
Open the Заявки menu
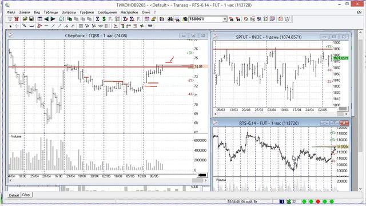[x=25, y=12]
